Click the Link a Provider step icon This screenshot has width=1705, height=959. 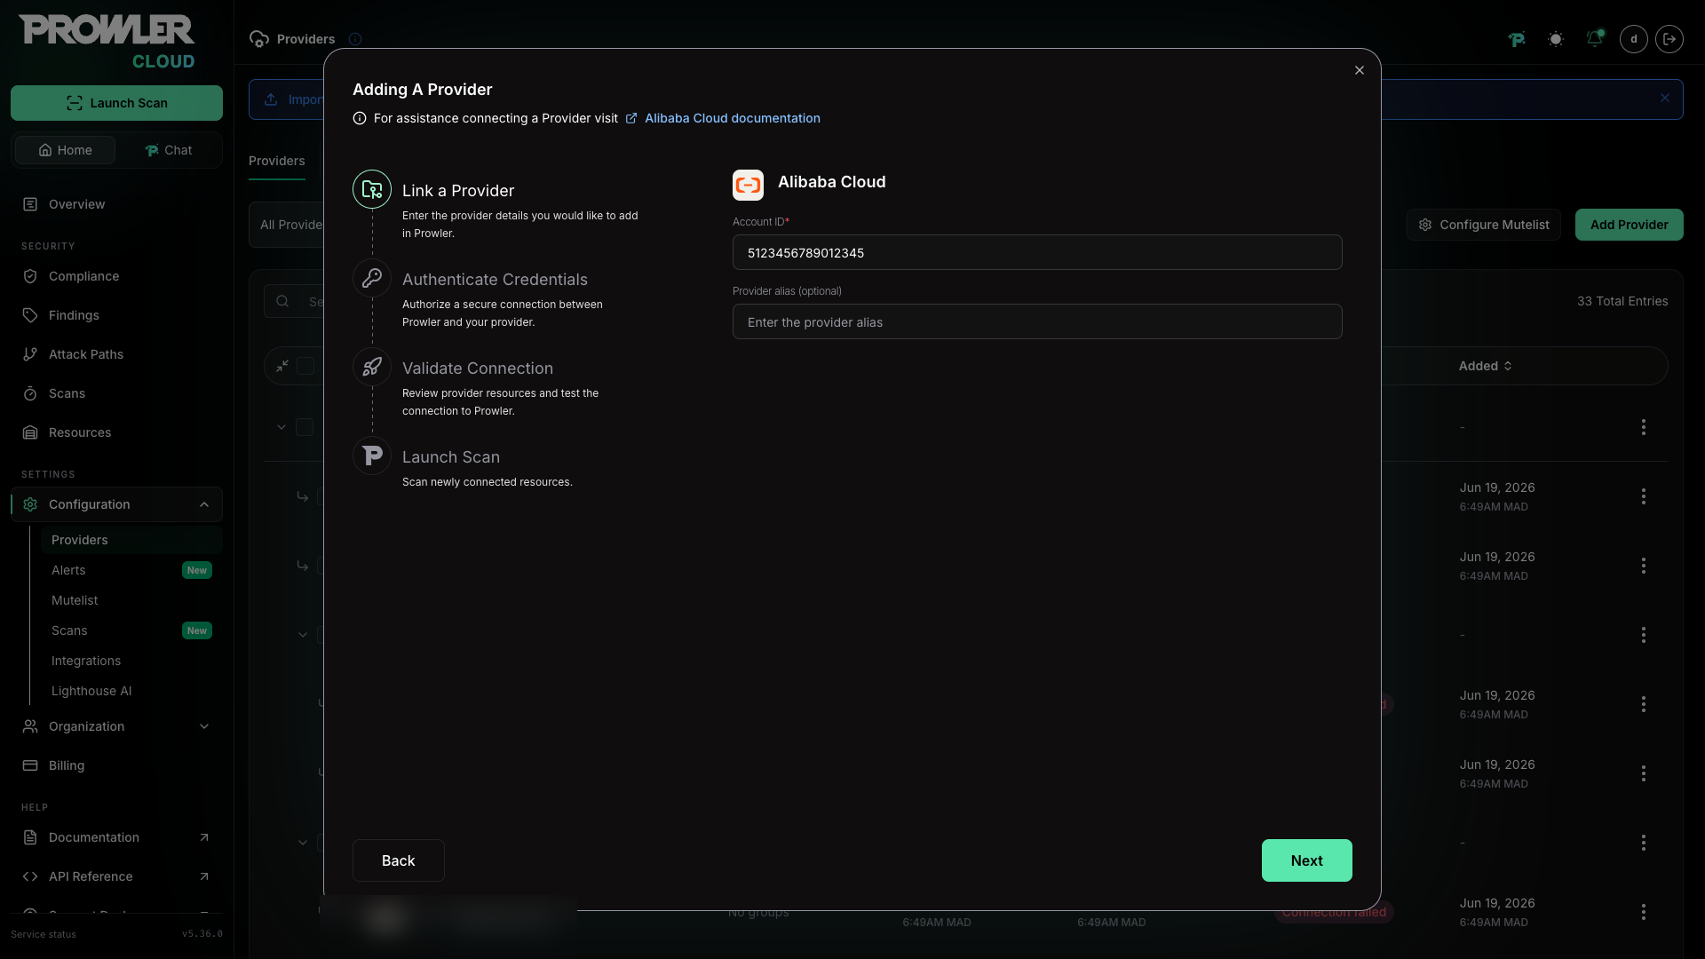(372, 189)
